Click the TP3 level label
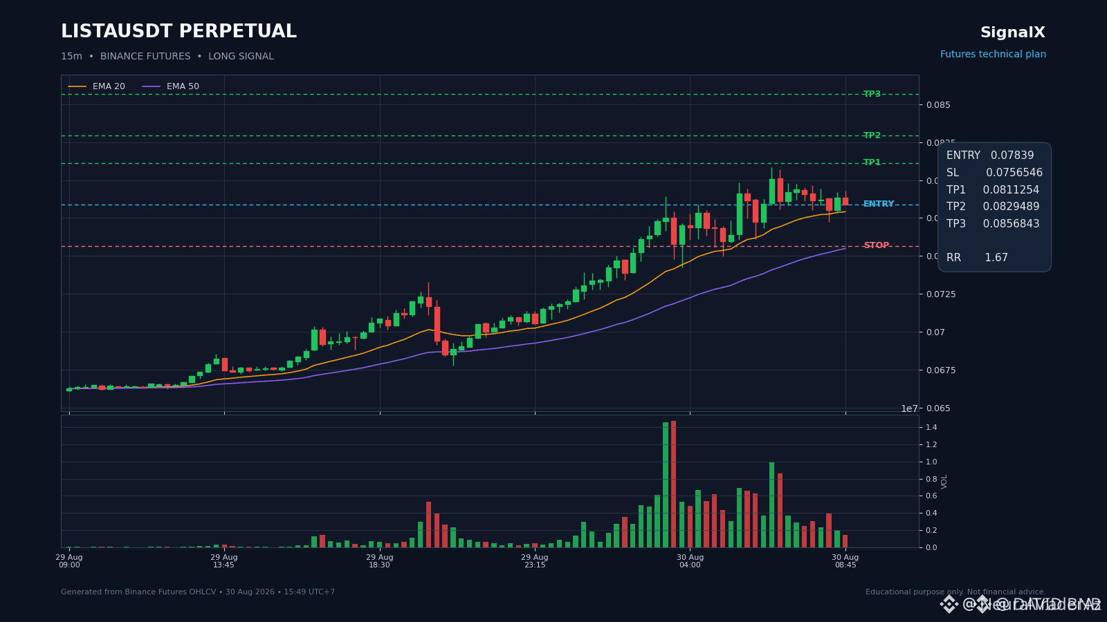This screenshot has width=1107, height=622. (872, 94)
